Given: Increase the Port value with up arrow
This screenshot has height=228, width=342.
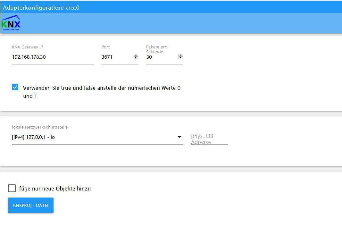Looking at the screenshot, I should click(x=136, y=55).
